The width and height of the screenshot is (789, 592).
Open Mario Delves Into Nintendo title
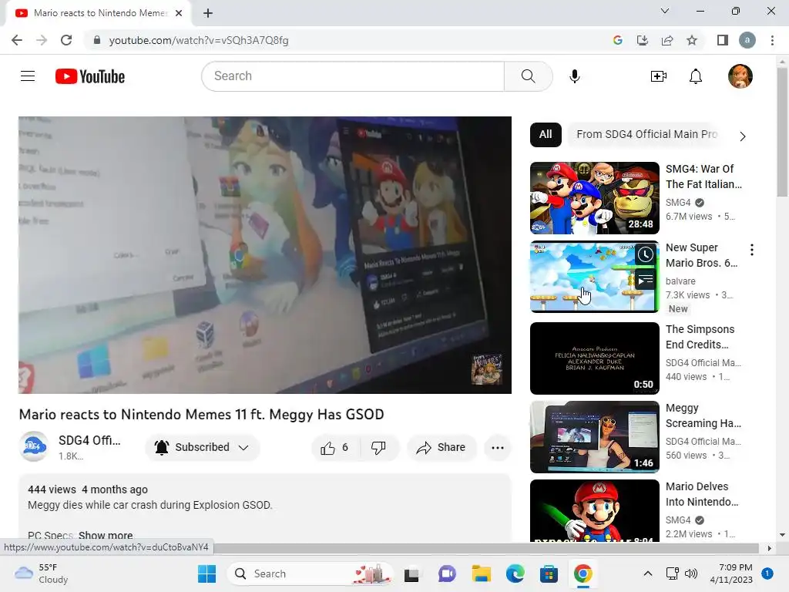click(702, 494)
